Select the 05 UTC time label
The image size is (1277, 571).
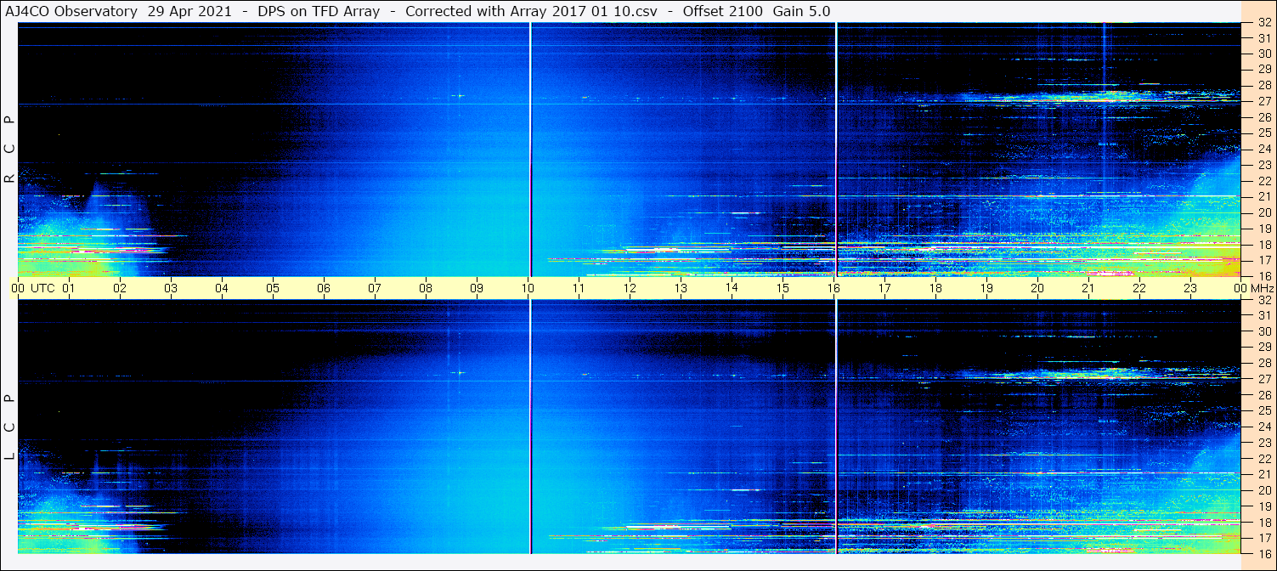[273, 288]
